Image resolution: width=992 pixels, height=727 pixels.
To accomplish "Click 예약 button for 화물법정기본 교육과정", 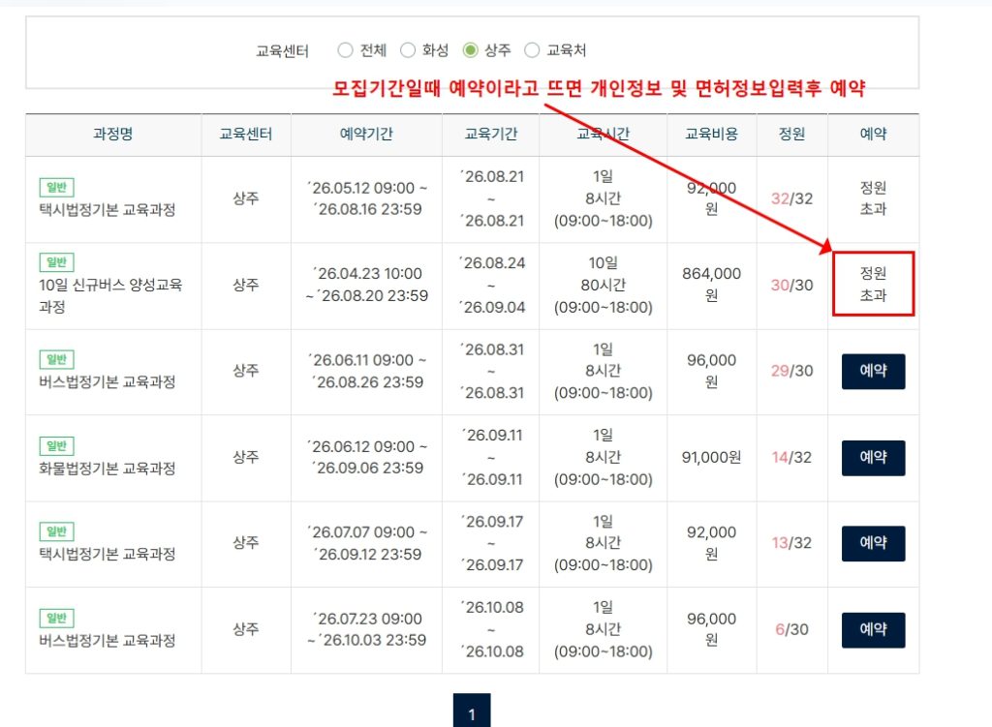I will pyautogui.click(x=873, y=458).
